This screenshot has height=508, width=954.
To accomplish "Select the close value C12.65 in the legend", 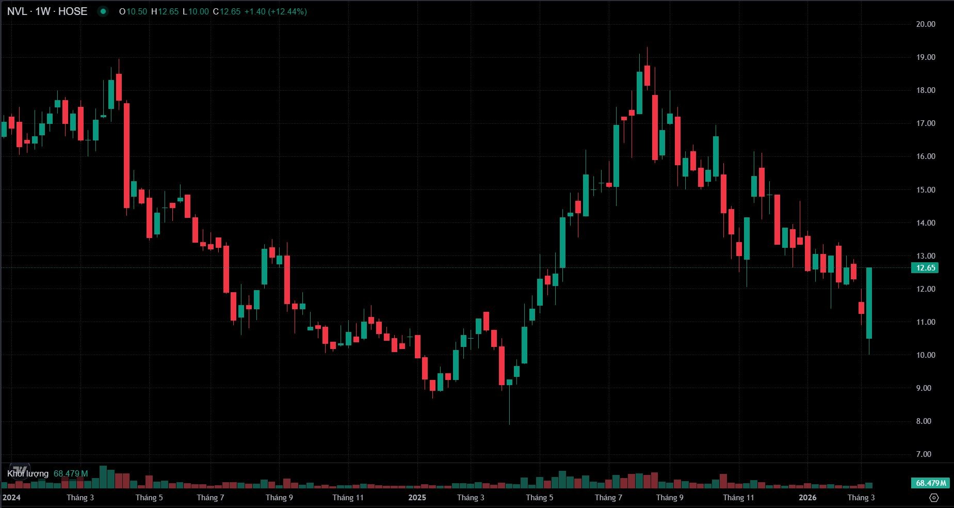I will point(227,11).
